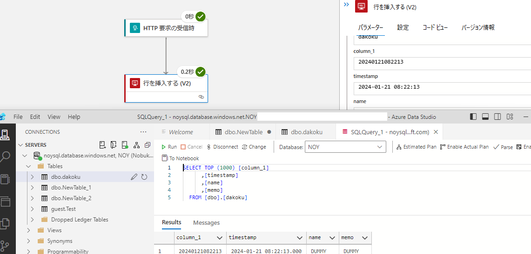Open the timestamp header filter dropdown

pos(300,238)
